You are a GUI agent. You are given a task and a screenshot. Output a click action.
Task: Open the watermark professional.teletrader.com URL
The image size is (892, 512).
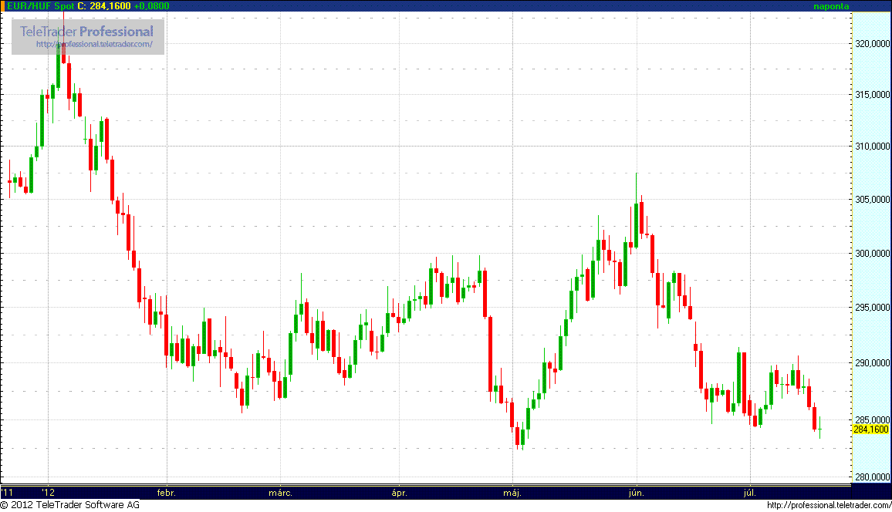click(x=99, y=45)
